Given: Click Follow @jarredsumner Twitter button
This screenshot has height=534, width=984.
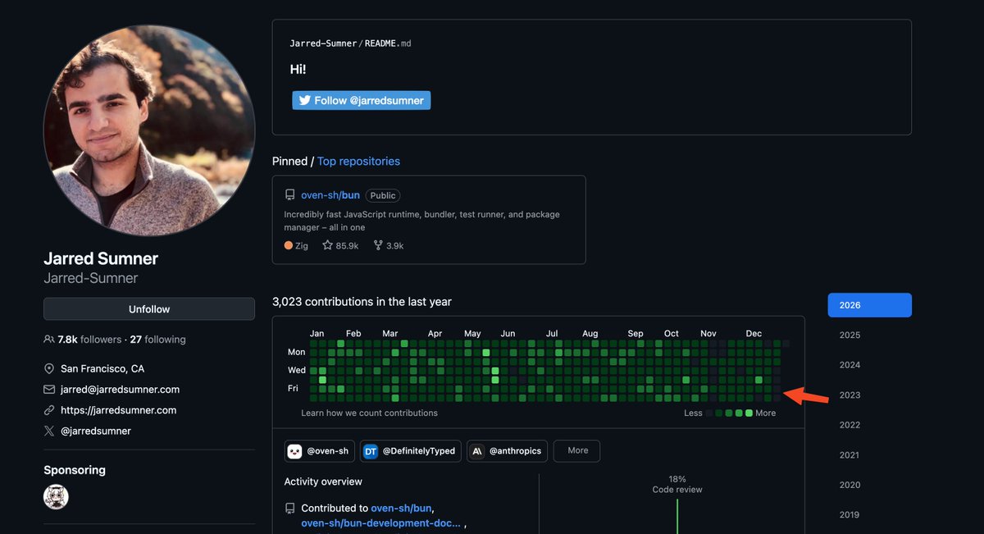Looking at the screenshot, I should (x=361, y=100).
